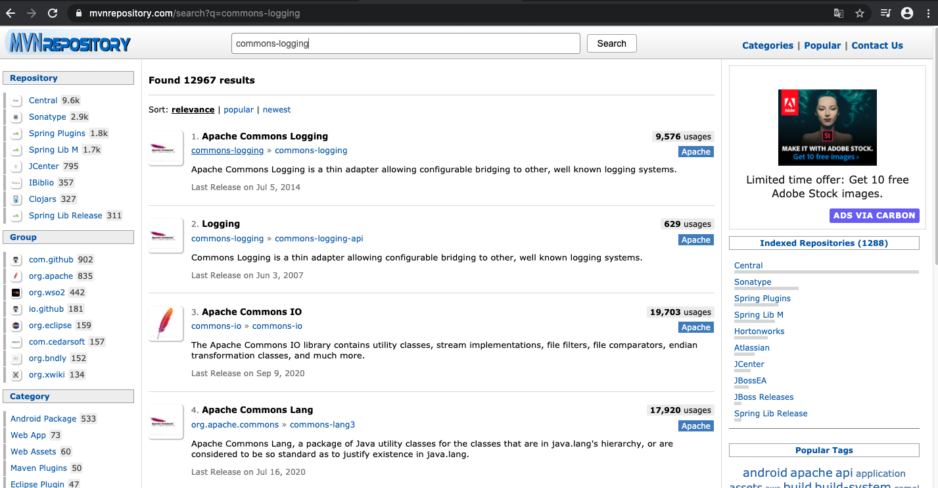Image resolution: width=938 pixels, height=488 pixels.
Task: Click the 9,576 usages badge
Action: pyautogui.click(x=682, y=137)
